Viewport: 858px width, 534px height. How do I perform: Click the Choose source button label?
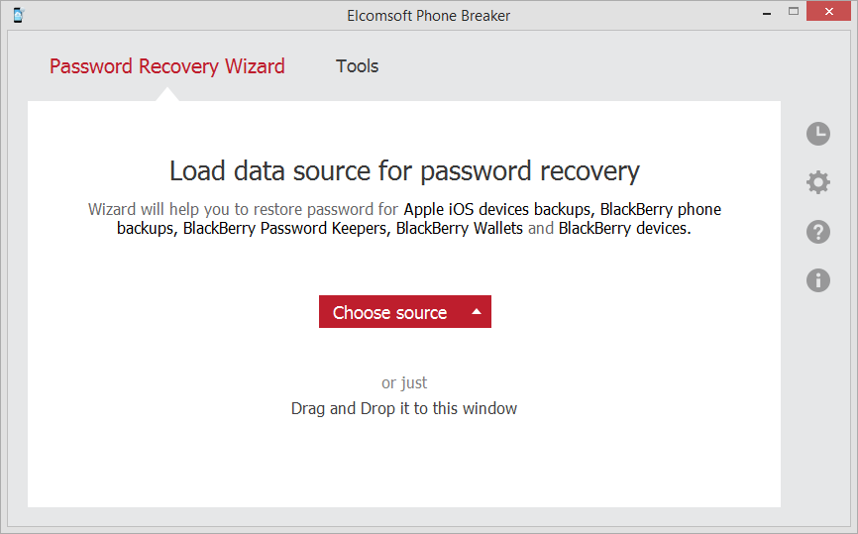(x=389, y=312)
